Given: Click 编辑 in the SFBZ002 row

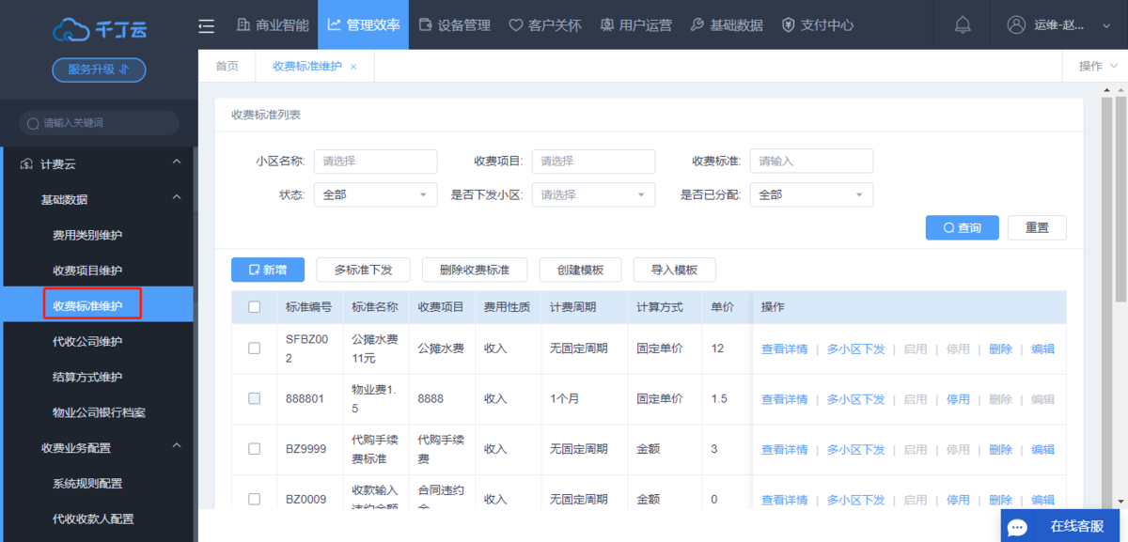Looking at the screenshot, I should tap(1042, 348).
